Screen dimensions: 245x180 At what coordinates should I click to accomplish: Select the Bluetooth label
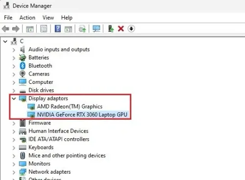pos(40,66)
